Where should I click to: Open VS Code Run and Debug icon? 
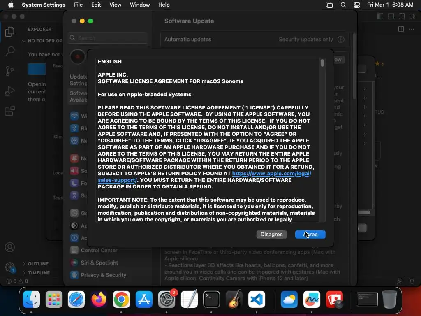coord(10,91)
